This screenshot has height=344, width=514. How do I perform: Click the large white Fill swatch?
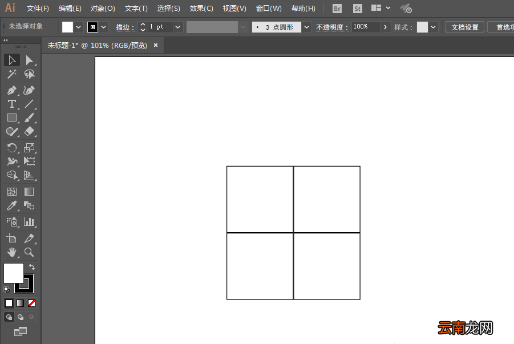tap(14, 273)
